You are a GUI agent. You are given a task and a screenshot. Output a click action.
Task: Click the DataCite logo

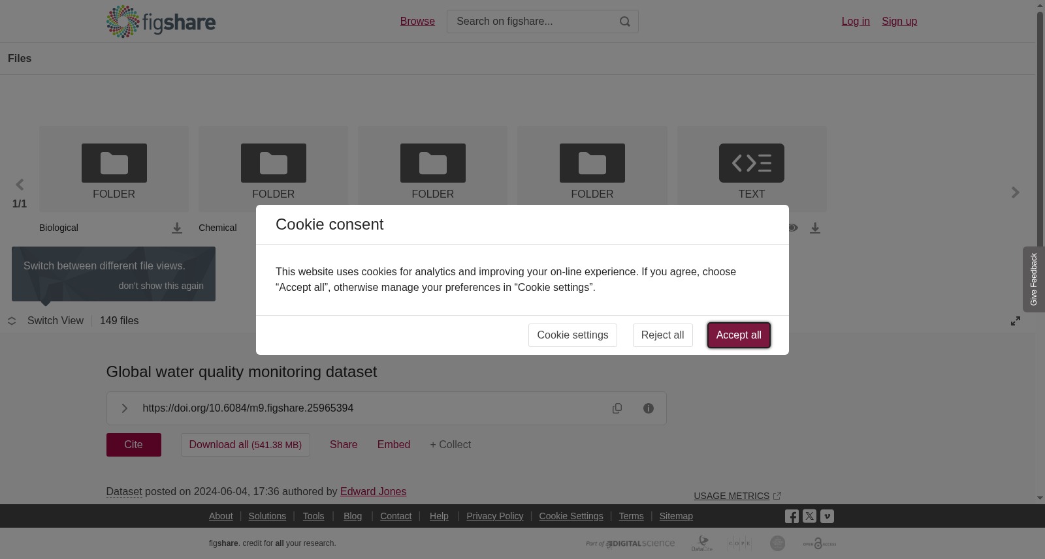[702, 543]
